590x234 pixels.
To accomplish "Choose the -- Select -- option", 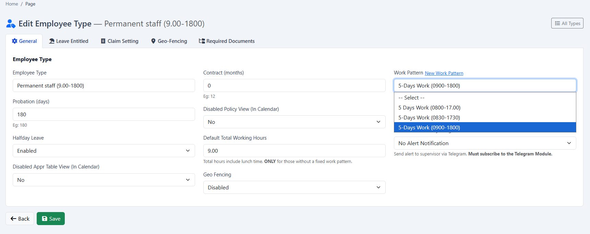I will pyautogui.click(x=485, y=98).
